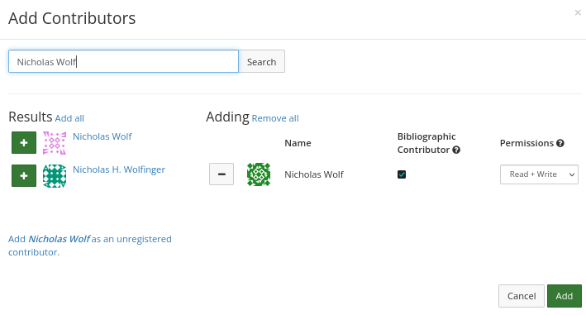Open the Permissions help icon
This screenshot has width=586, height=315.
click(x=560, y=143)
